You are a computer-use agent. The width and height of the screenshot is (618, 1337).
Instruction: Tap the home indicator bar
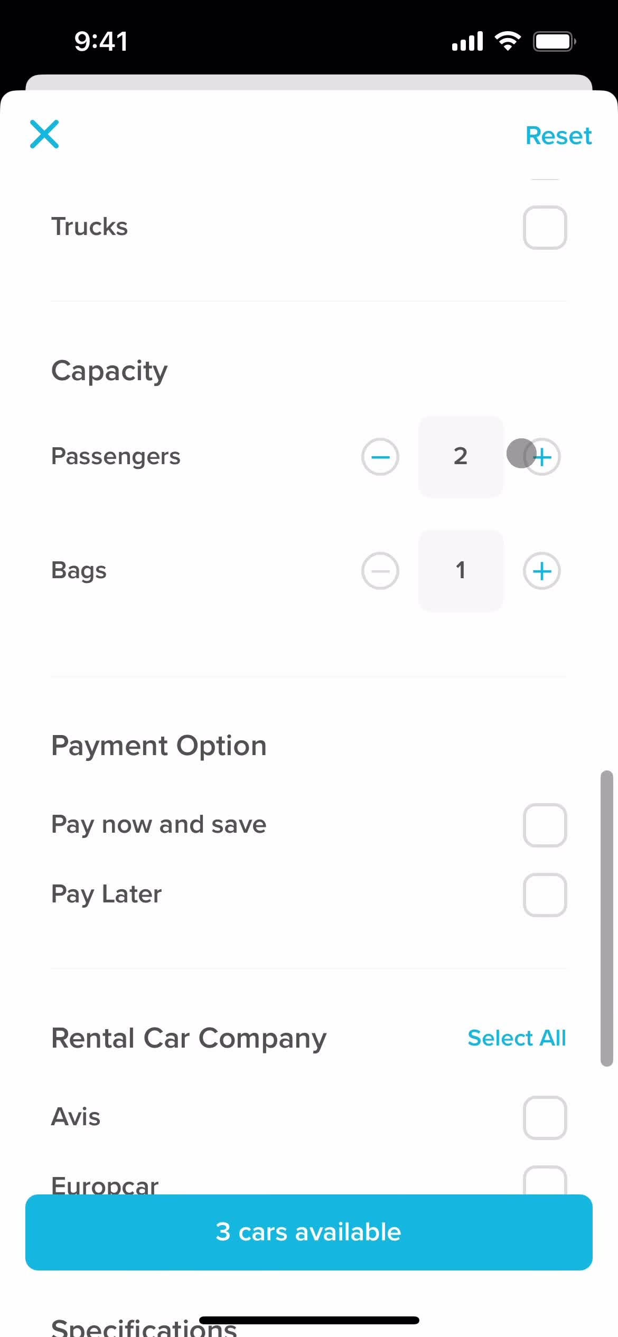click(x=309, y=1320)
